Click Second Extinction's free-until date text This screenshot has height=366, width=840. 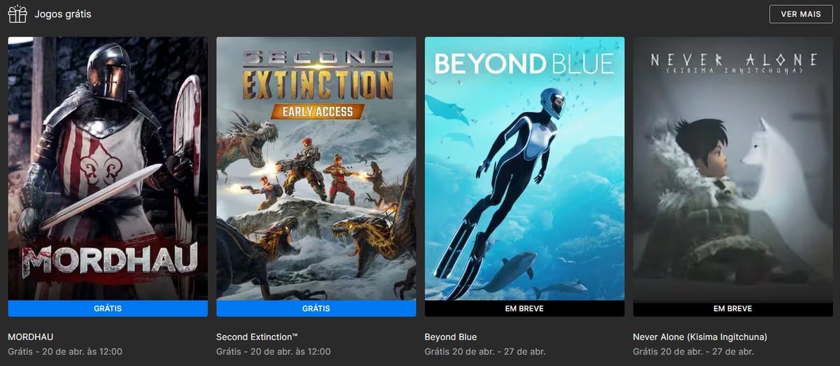274,351
